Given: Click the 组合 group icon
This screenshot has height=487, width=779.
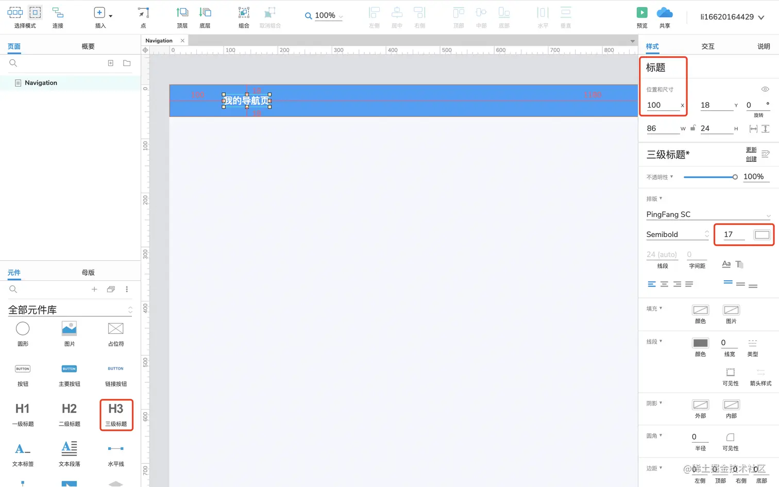Looking at the screenshot, I should click(x=243, y=17).
